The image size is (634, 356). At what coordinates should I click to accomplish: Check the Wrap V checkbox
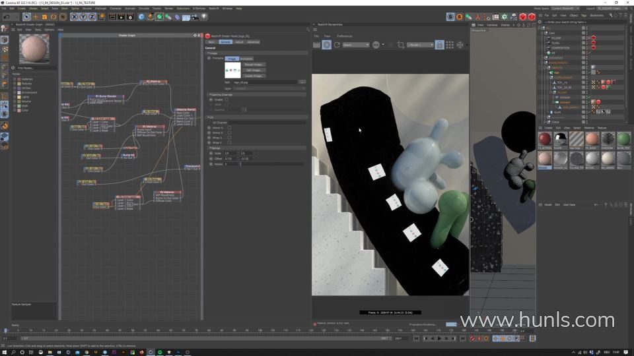coord(229,142)
